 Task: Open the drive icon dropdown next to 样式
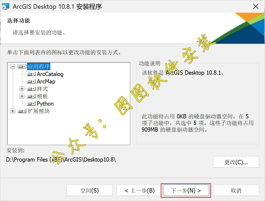pos(31,89)
